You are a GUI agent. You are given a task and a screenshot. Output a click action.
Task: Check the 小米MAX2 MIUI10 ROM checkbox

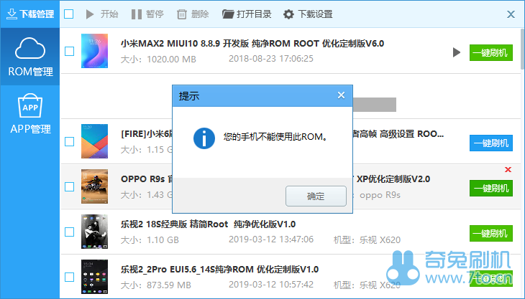click(69, 51)
